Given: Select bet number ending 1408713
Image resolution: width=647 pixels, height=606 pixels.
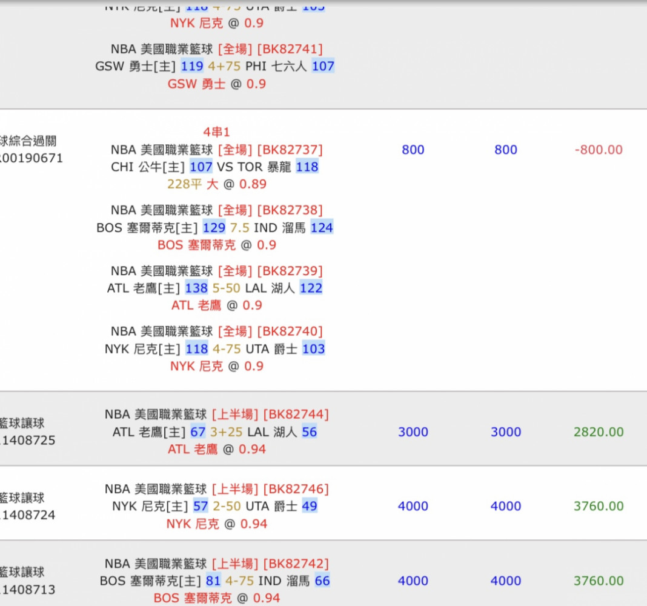Looking at the screenshot, I should pos(28,590).
